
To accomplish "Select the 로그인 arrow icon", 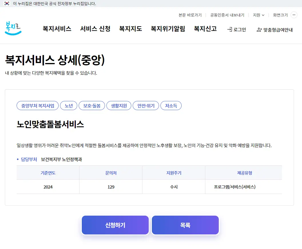I will click(x=229, y=29).
